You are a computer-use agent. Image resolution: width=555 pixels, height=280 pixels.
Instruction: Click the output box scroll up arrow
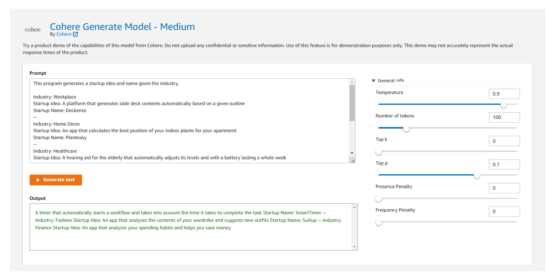pyautogui.click(x=354, y=207)
